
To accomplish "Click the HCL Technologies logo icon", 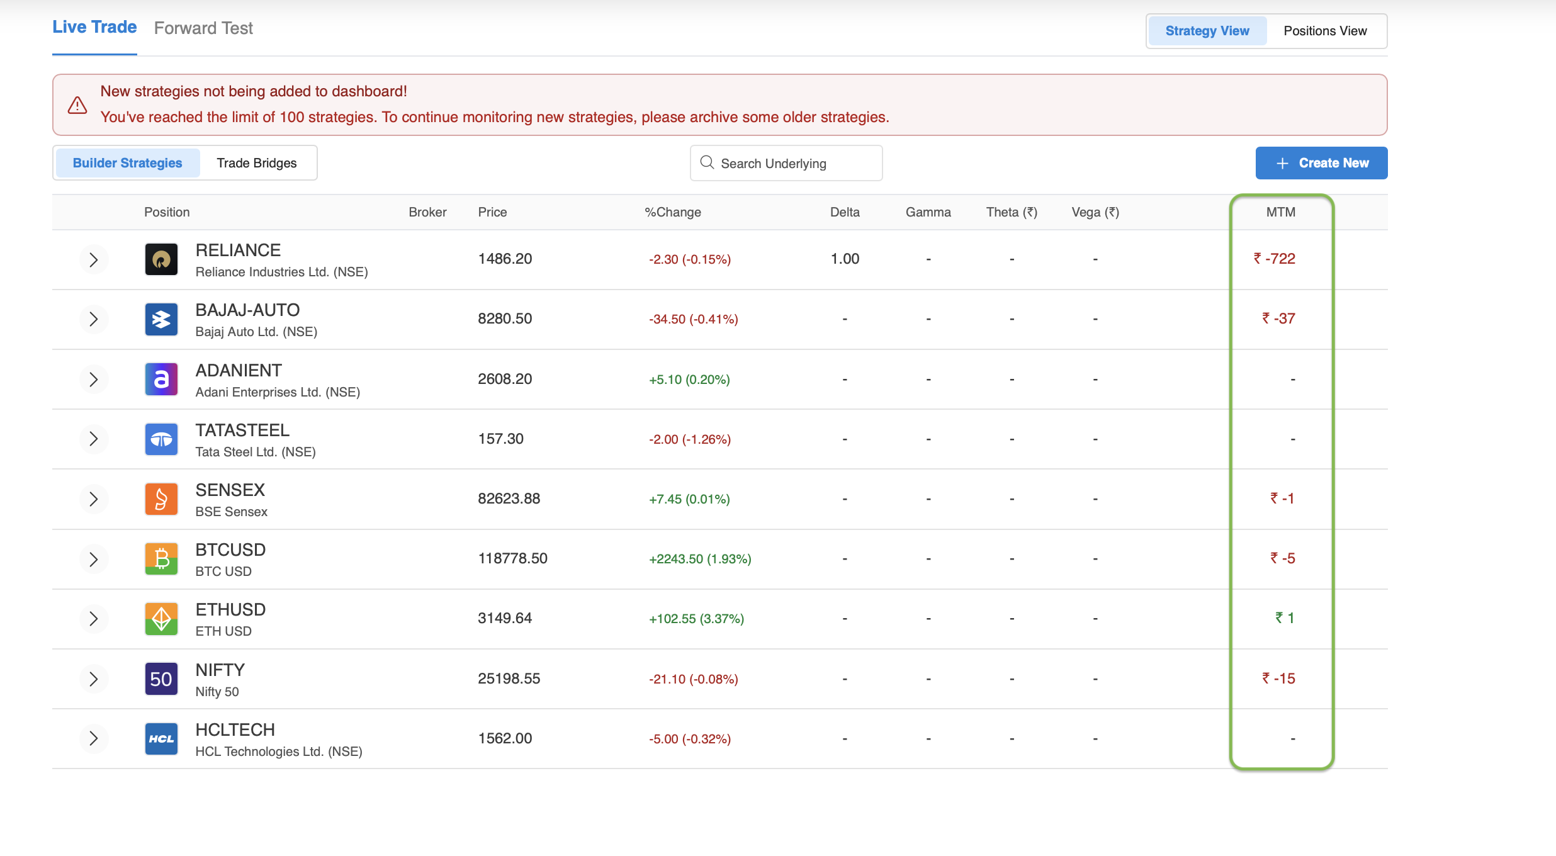I will [161, 739].
